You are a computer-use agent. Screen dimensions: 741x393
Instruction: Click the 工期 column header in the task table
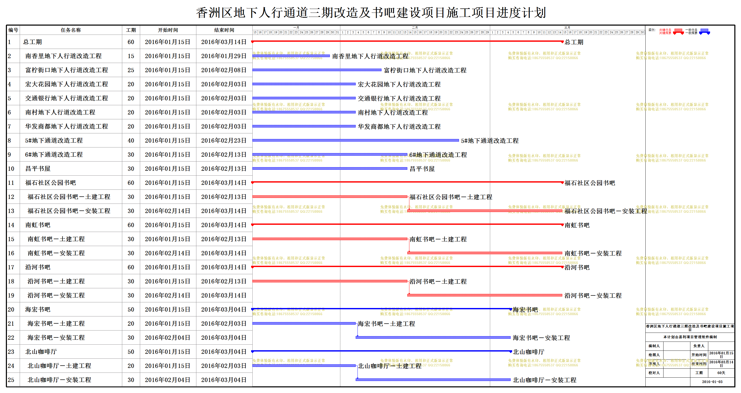(x=131, y=30)
